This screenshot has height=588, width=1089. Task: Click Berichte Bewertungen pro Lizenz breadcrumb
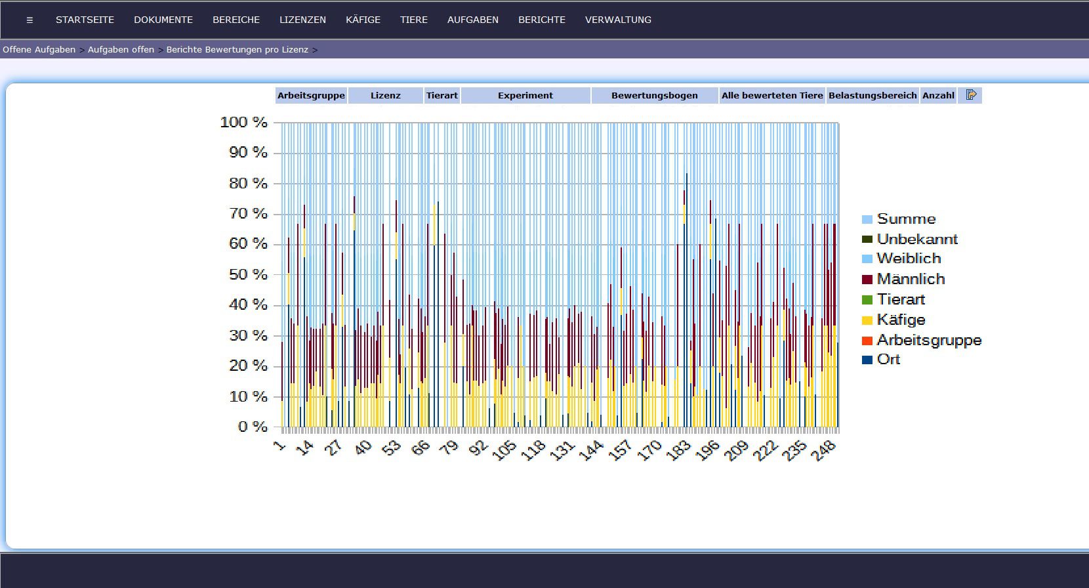pos(237,50)
